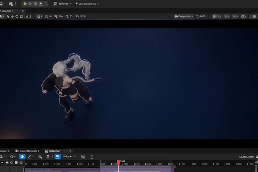Open camera speed 0.066 setting

coord(201,16)
